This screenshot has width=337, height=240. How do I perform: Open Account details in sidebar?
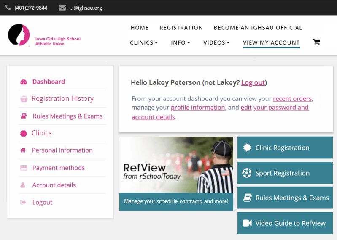coord(54,185)
